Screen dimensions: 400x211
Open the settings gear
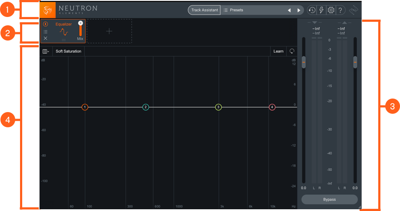coord(331,10)
